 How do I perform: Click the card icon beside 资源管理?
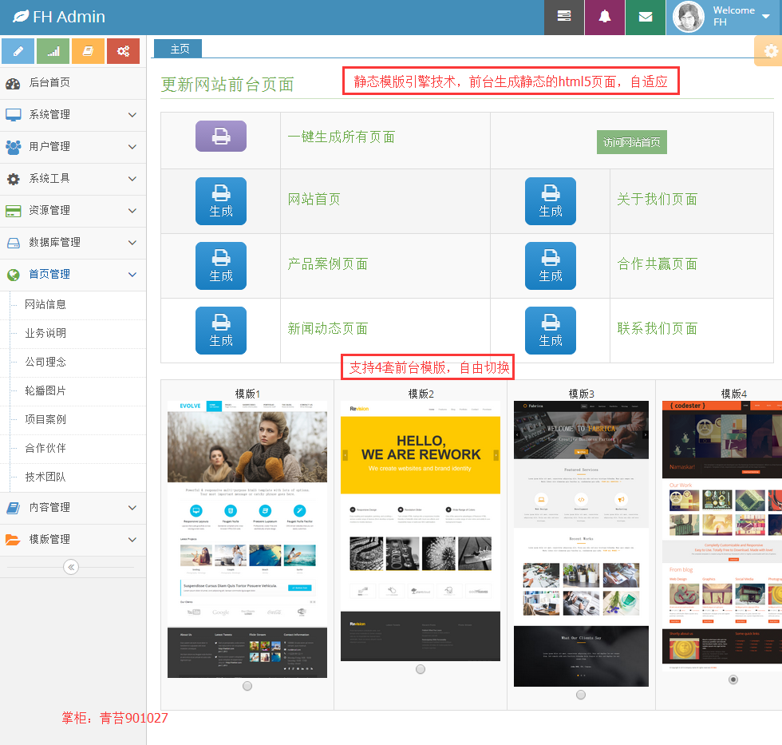[x=13, y=211]
